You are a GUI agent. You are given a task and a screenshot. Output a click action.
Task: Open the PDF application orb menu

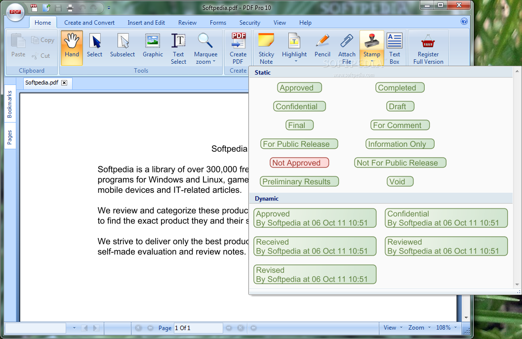(15, 12)
